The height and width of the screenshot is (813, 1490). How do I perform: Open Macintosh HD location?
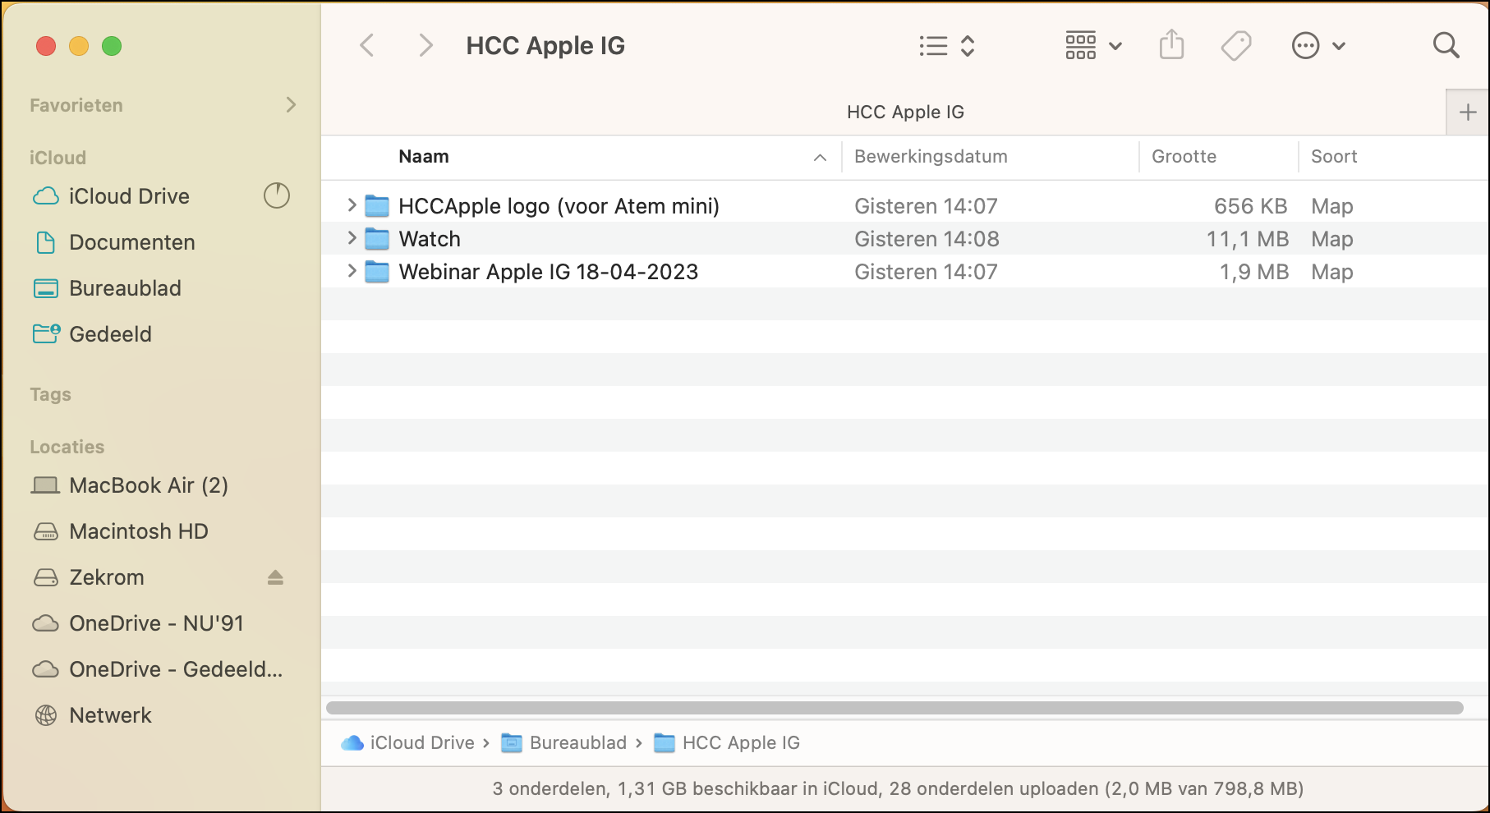click(x=139, y=531)
